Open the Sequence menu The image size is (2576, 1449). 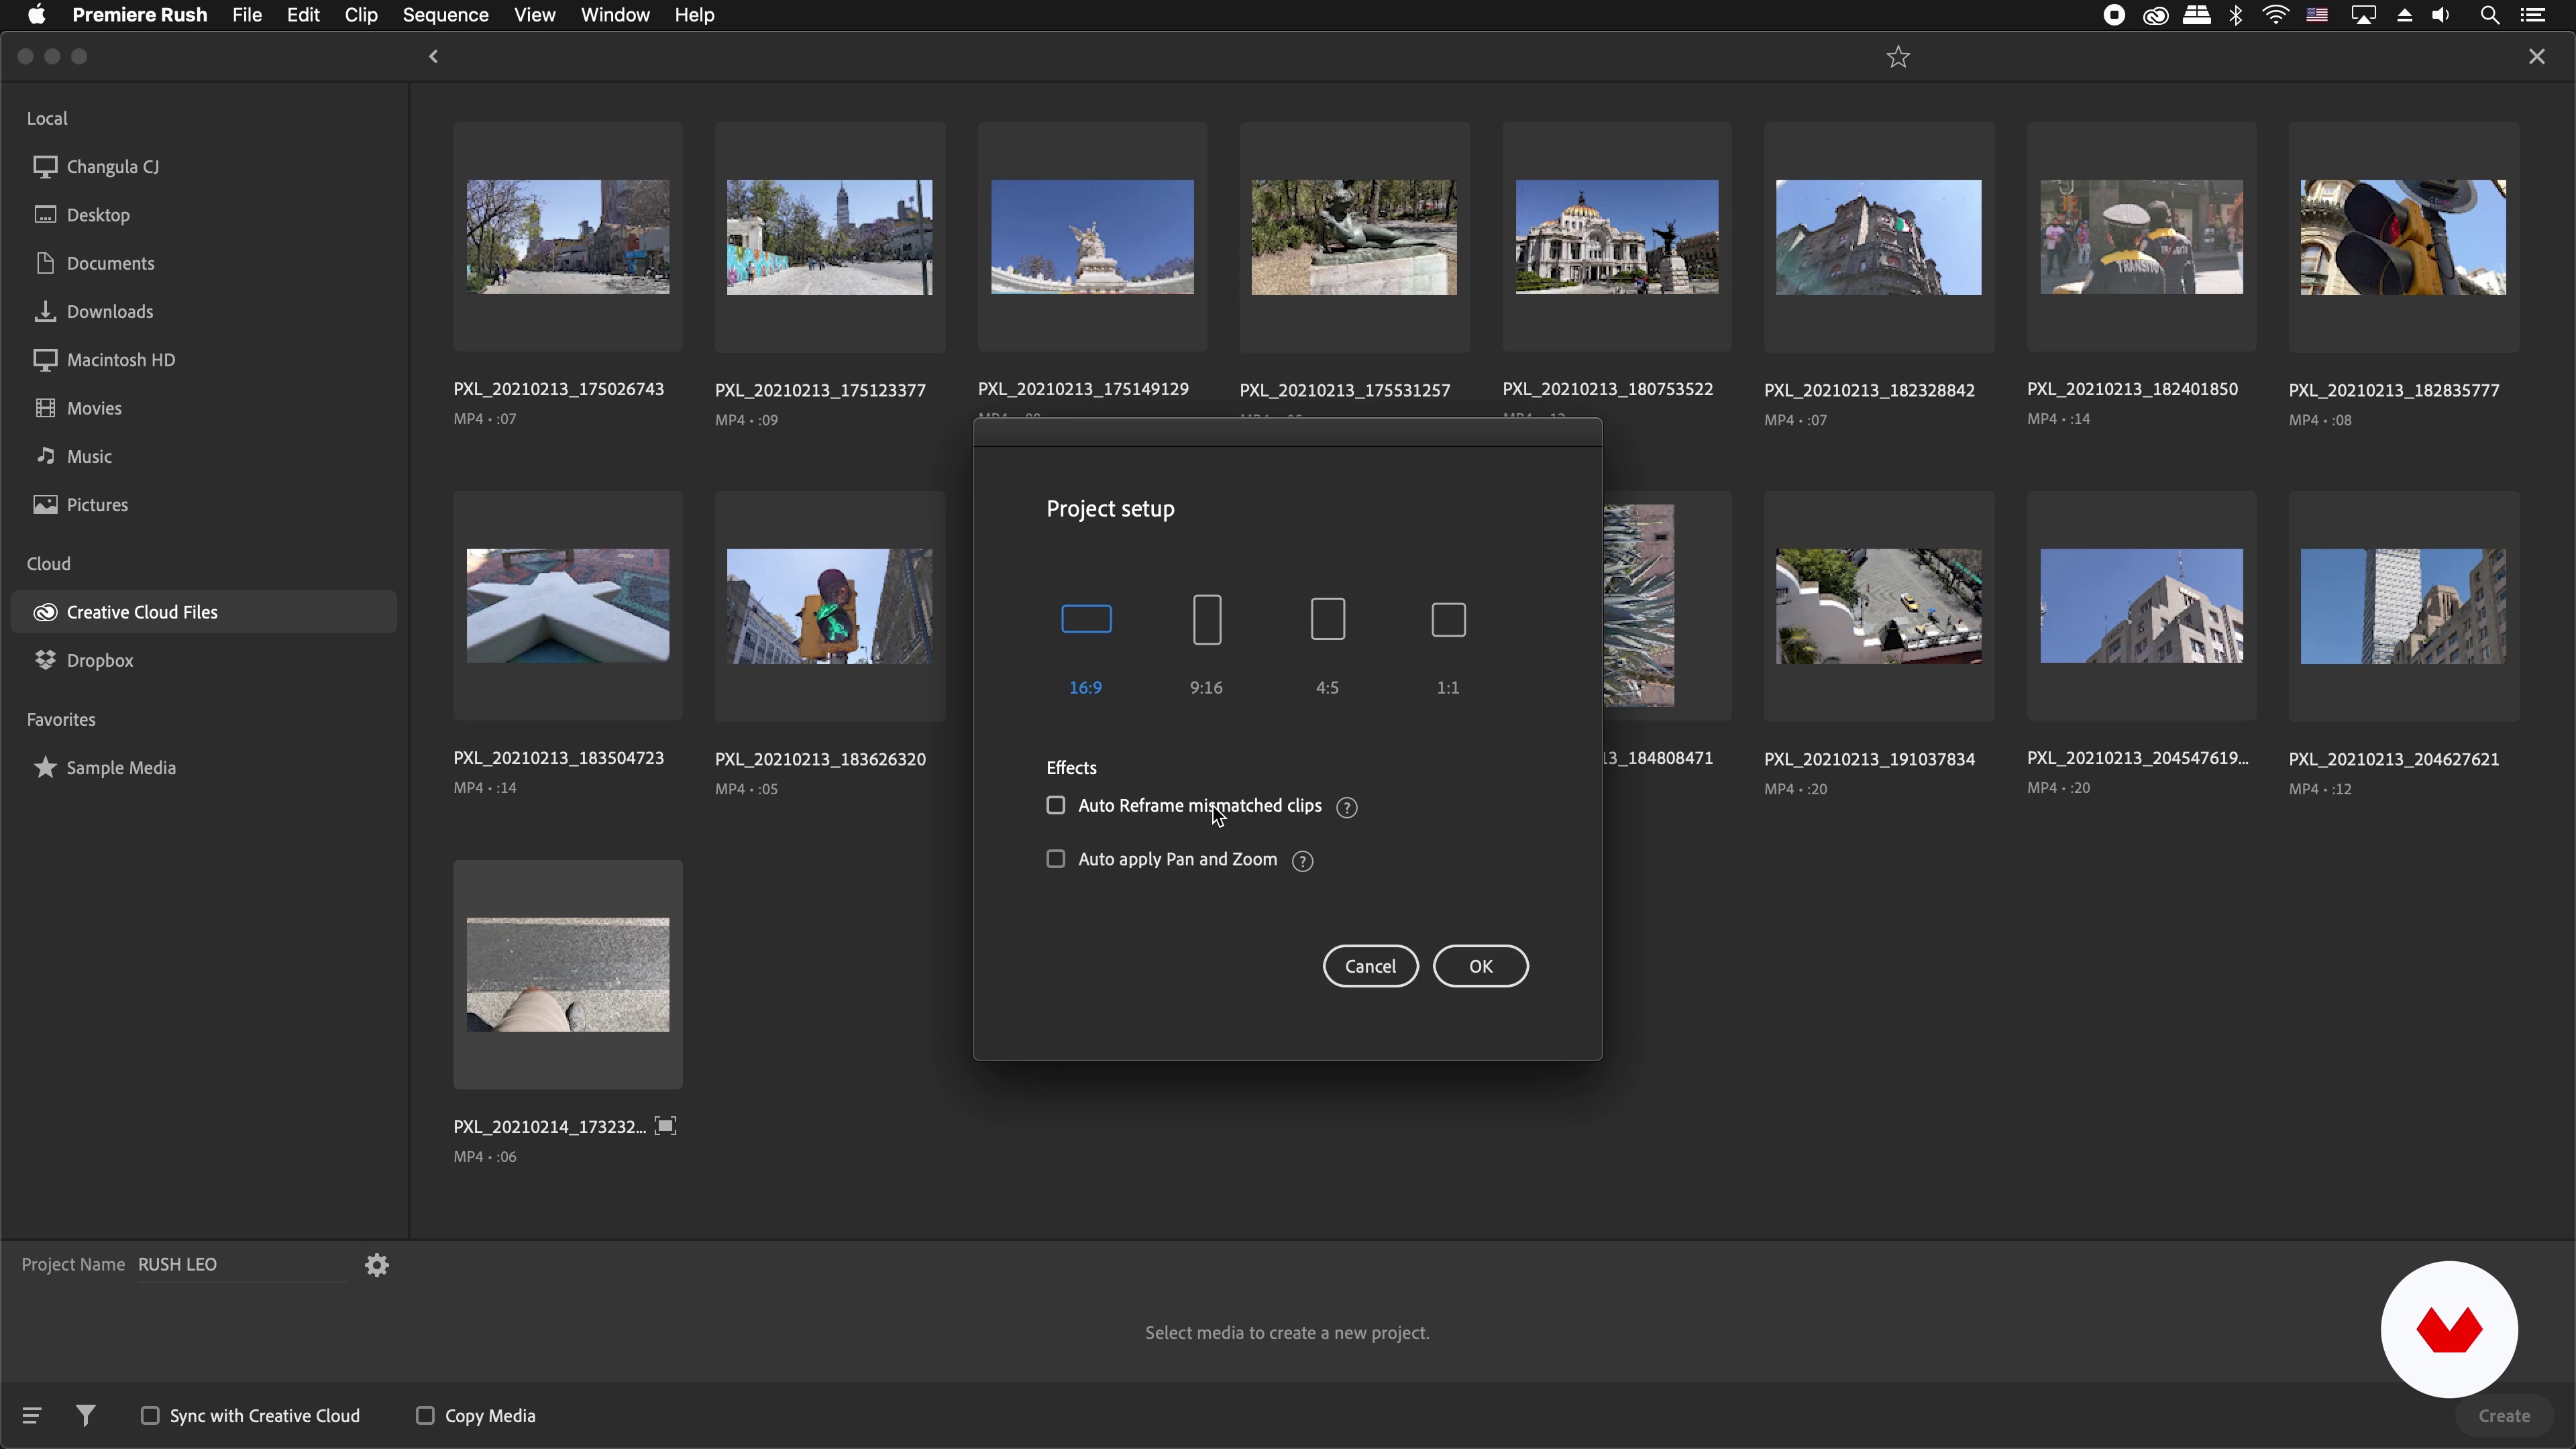[x=445, y=15]
